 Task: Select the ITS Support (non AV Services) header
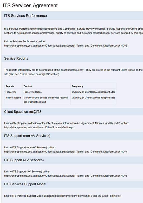tap(72, 136)
